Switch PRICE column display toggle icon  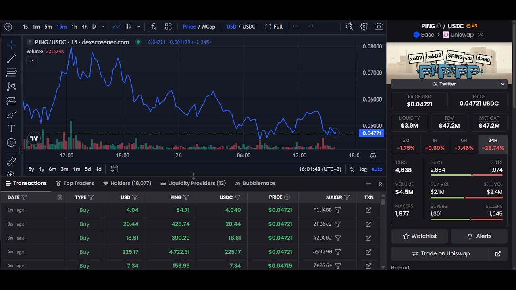tap(287, 197)
